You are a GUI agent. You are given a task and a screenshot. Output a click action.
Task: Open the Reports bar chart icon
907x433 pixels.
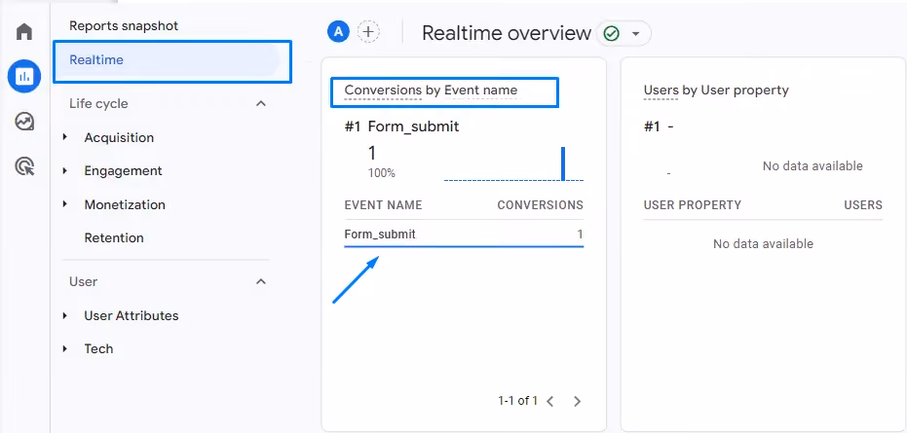pos(24,76)
